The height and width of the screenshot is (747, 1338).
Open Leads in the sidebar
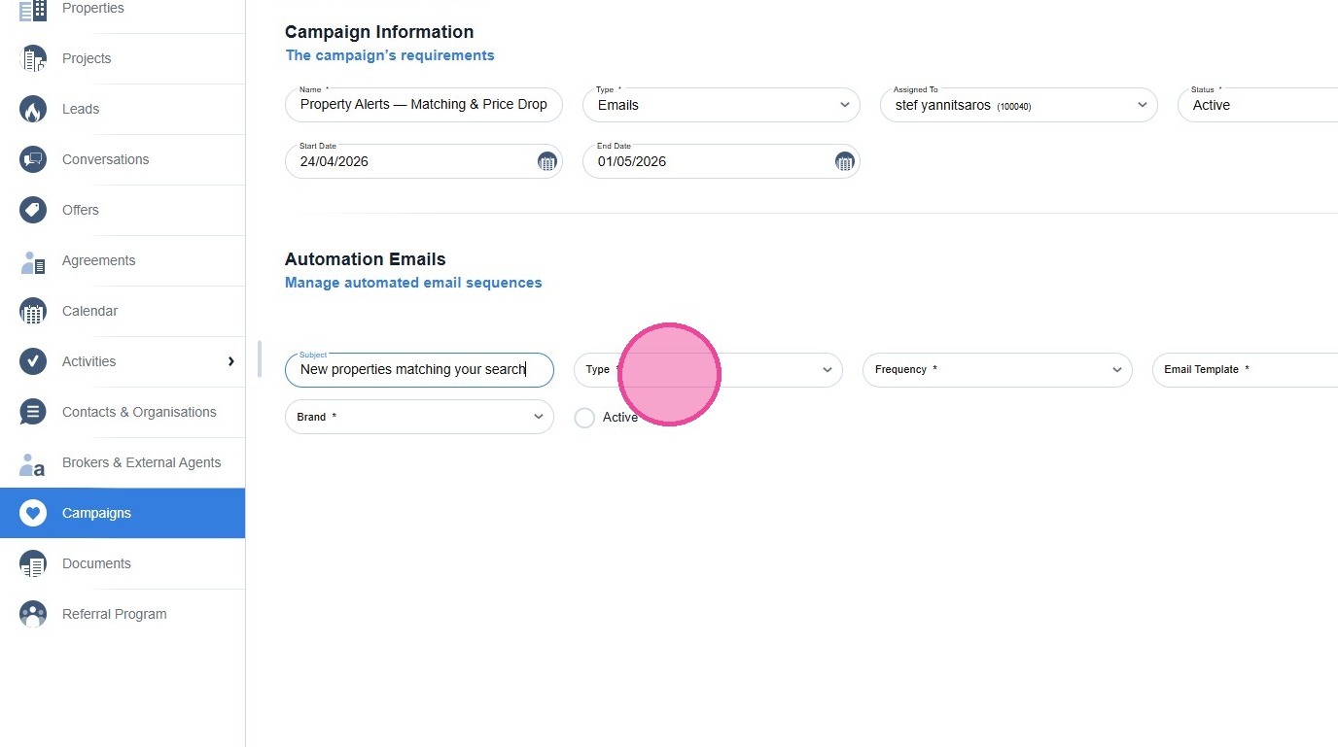tap(123, 109)
